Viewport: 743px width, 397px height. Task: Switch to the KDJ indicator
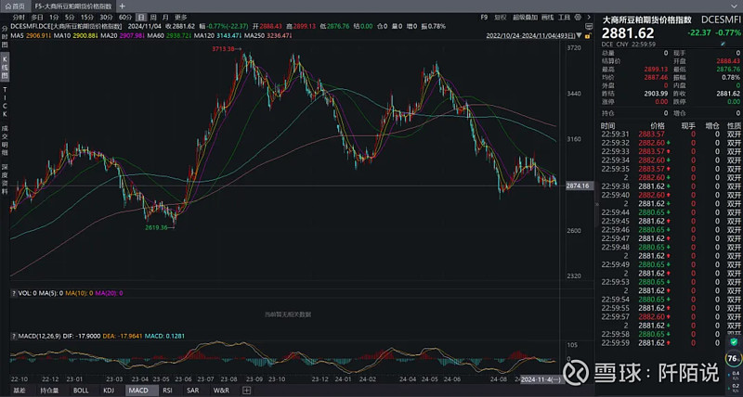(x=109, y=391)
